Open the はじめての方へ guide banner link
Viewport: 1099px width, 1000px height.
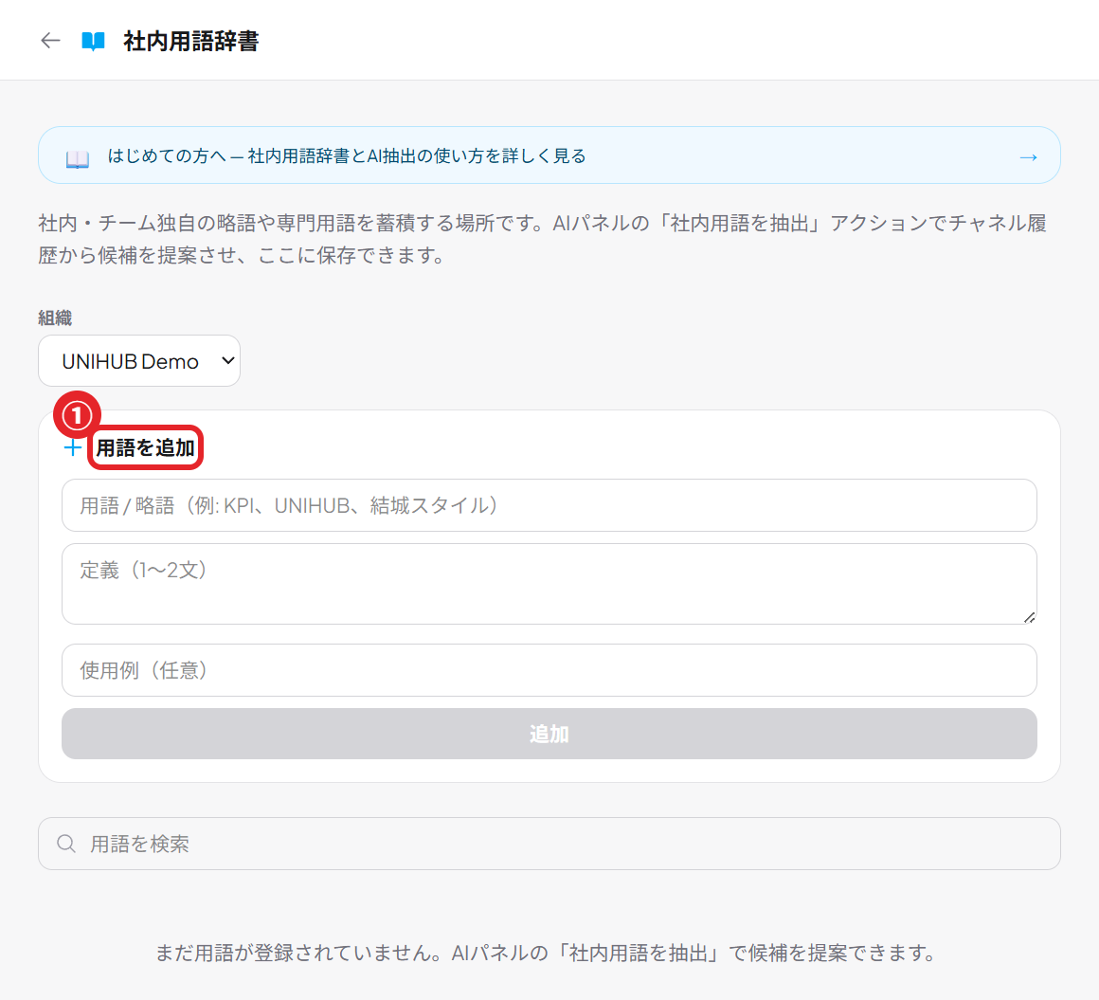pos(549,155)
